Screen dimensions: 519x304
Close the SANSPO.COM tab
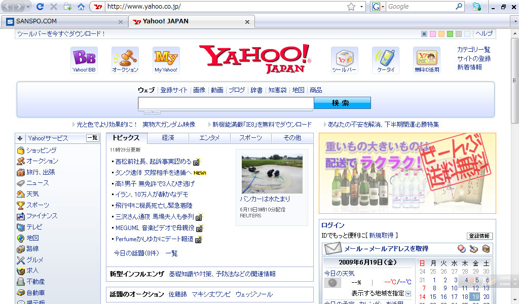tap(121, 22)
